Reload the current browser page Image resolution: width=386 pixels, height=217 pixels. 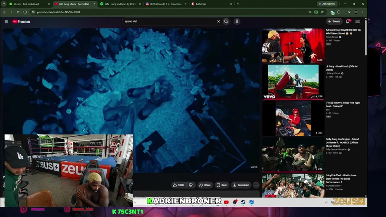pyautogui.click(x=18, y=12)
